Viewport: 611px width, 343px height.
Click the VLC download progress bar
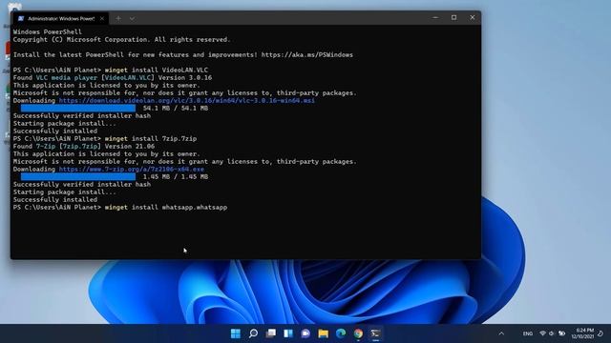pos(78,108)
